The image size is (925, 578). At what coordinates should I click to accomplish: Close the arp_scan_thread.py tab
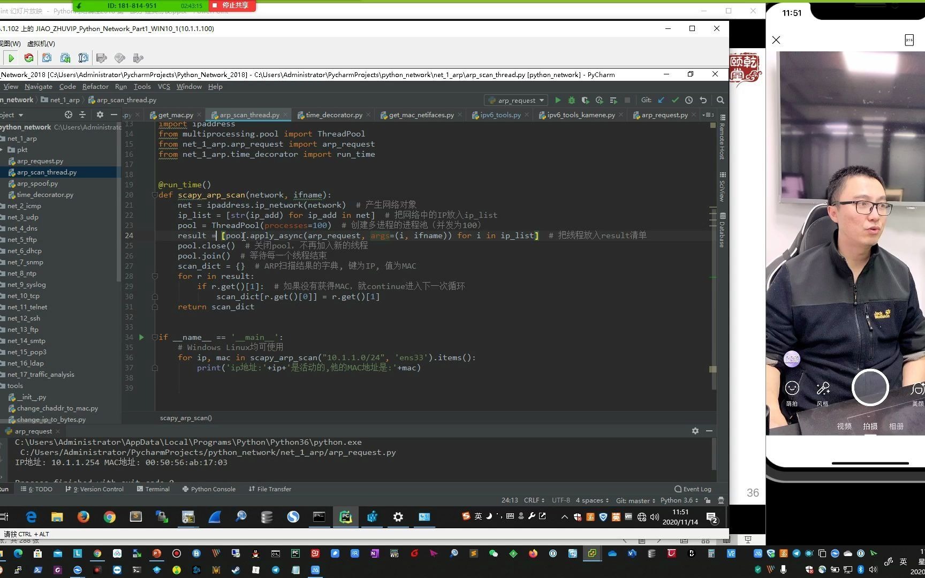(x=286, y=115)
